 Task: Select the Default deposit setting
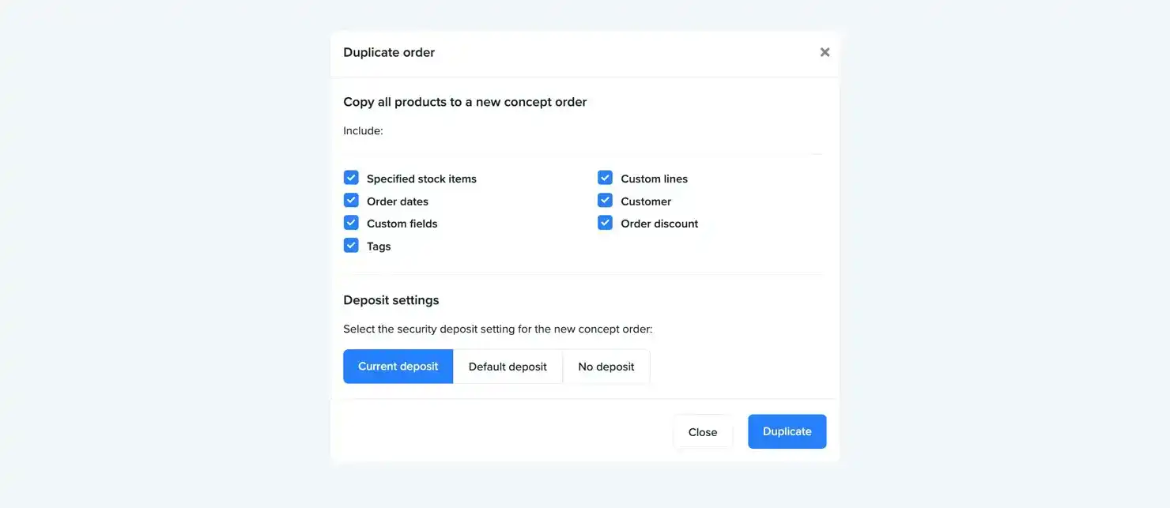tap(507, 366)
